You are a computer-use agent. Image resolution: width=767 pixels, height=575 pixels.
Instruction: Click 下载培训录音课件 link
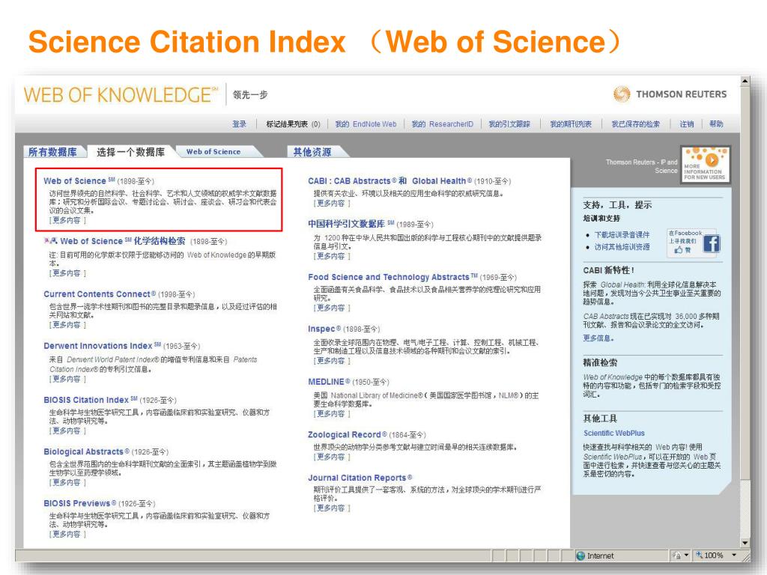pyautogui.click(x=622, y=234)
